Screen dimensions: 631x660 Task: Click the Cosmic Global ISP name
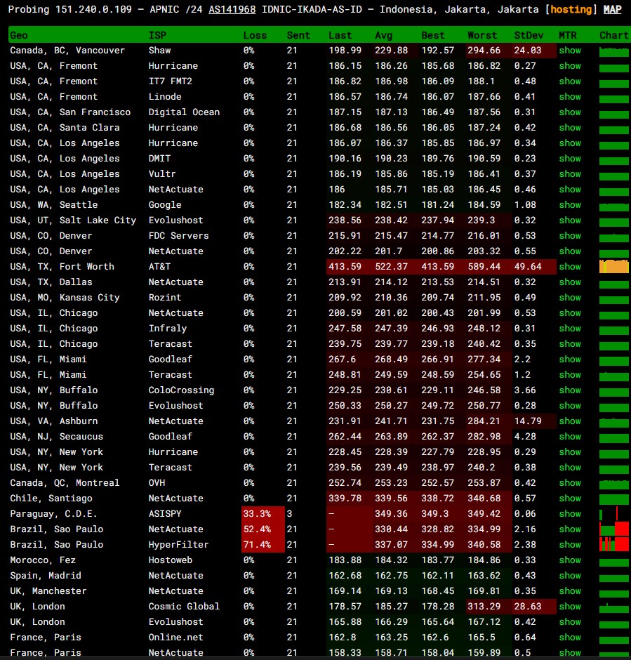pos(184,607)
